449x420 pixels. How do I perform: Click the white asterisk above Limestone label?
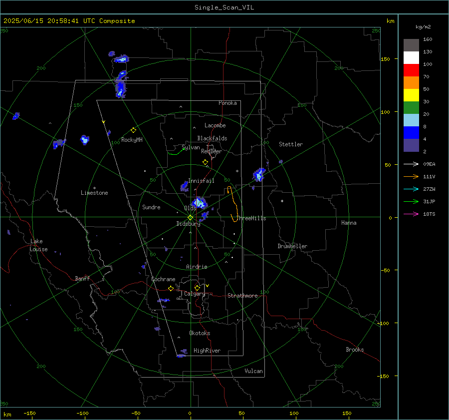(94, 188)
